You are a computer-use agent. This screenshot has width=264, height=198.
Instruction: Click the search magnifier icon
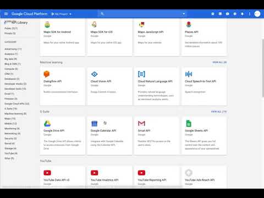(x=102, y=14)
